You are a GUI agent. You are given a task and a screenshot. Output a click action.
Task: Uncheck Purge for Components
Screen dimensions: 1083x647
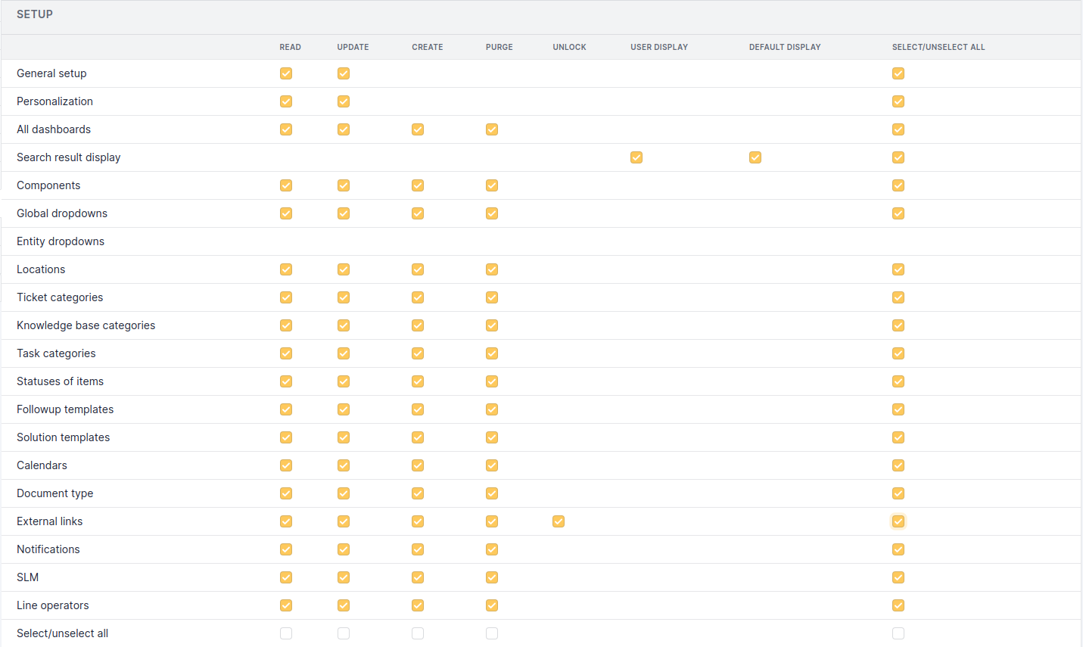(x=492, y=185)
